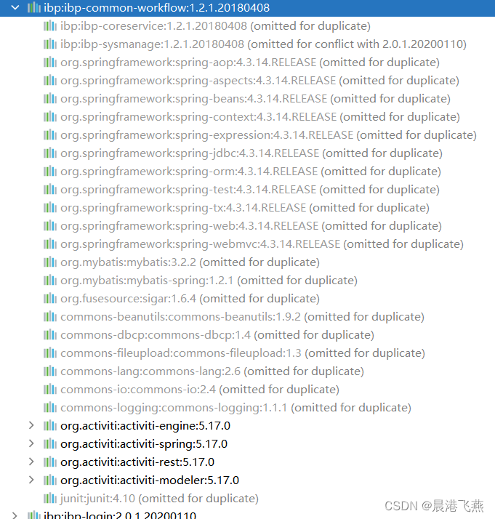Screen dimensions: 495x519
Task: Click the library icon beside ibp-common-workflow
Action: point(33,7)
